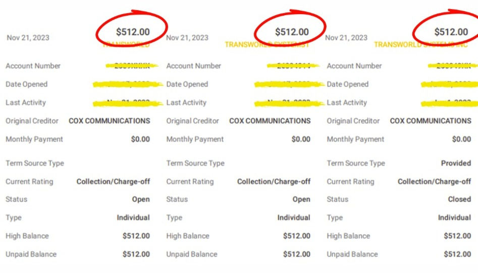
Task: Click the Unpaid Balance amount in the middle column
Action: 297,254
